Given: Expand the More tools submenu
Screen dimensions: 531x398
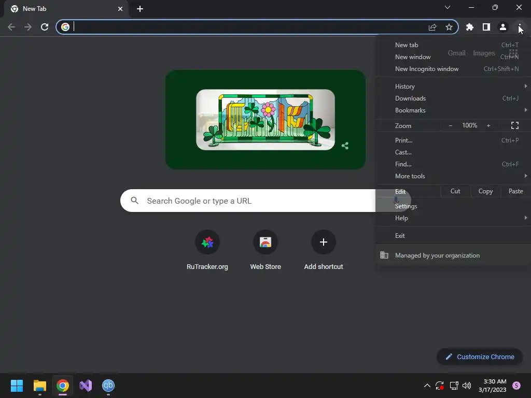Looking at the screenshot, I should (x=453, y=176).
